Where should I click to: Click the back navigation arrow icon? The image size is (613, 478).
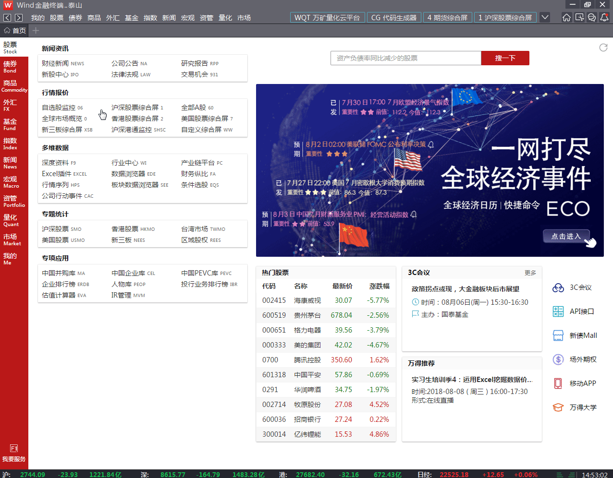7,18
